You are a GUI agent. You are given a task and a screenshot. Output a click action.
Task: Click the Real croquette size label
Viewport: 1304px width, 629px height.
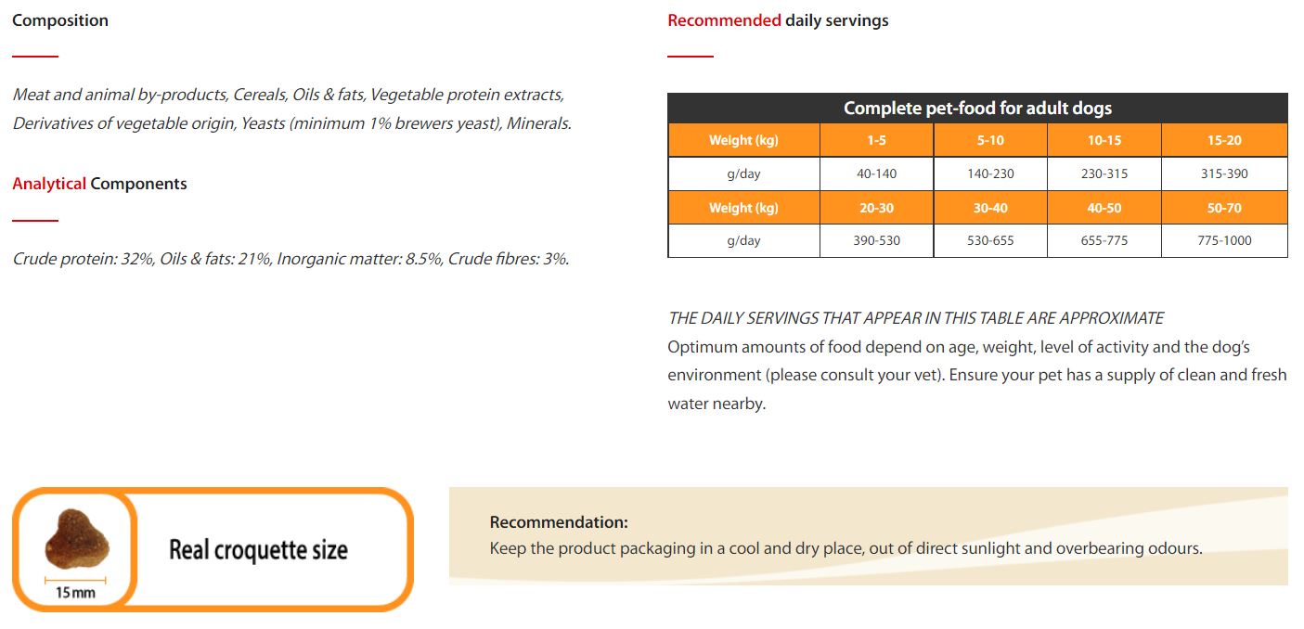[258, 549]
